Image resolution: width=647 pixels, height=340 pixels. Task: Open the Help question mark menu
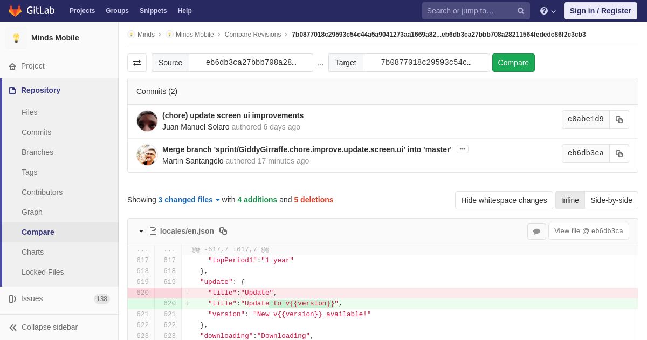pyautogui.click(x=548, y=11)
